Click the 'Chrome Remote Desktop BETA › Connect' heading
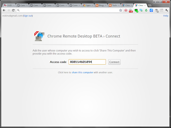This screenshot has width=171, height=128. click(84, 36)
